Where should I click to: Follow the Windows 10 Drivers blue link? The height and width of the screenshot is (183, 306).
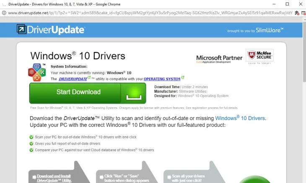240,118
